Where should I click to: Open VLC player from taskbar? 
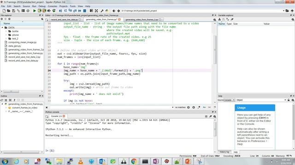[x=81, y=161]
